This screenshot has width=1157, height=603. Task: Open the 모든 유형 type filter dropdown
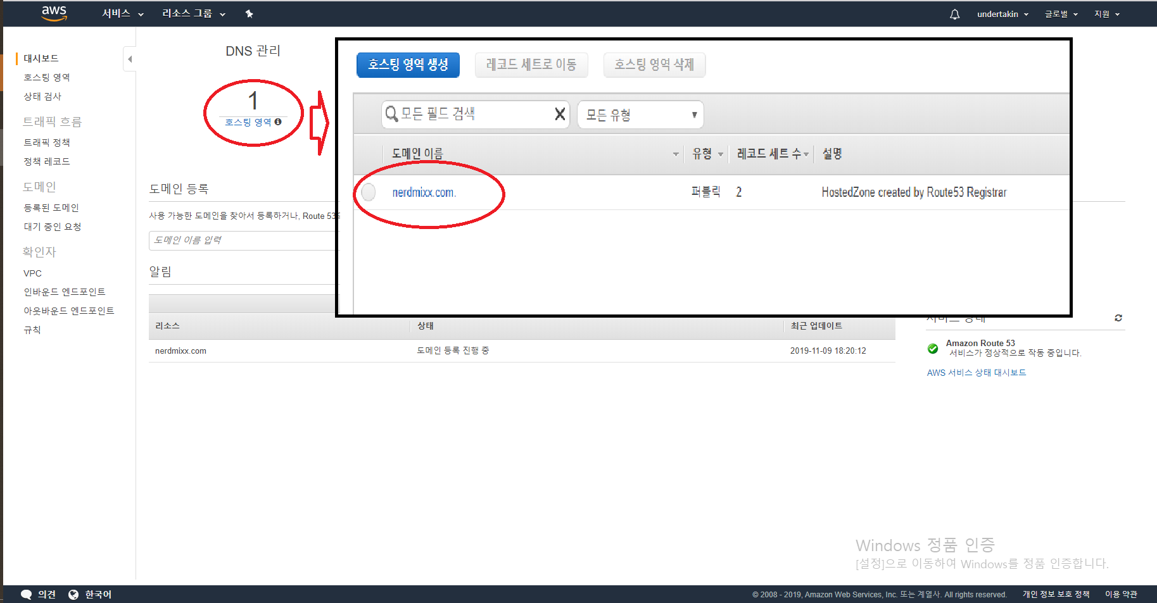pos(640,115)
